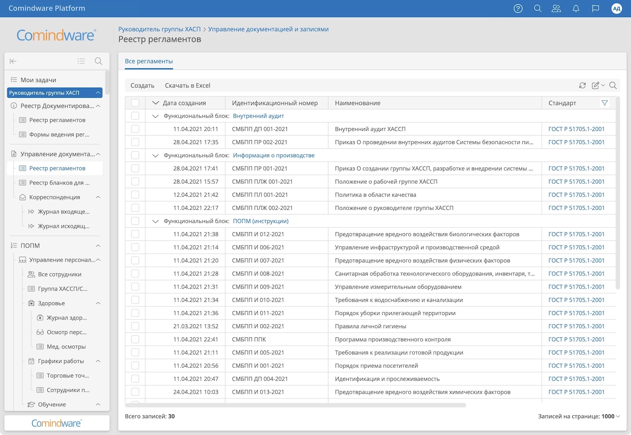Viewport: 631px width, 435px height.
Task: Click the edit pencil icon in table toolbar
Action: coord(596,85)
